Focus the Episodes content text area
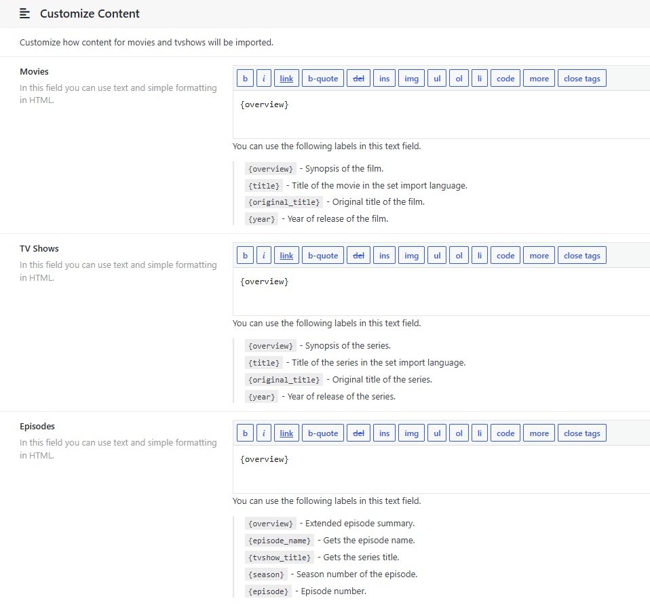This screenshot has width=650, height=605. coord(441,469)
